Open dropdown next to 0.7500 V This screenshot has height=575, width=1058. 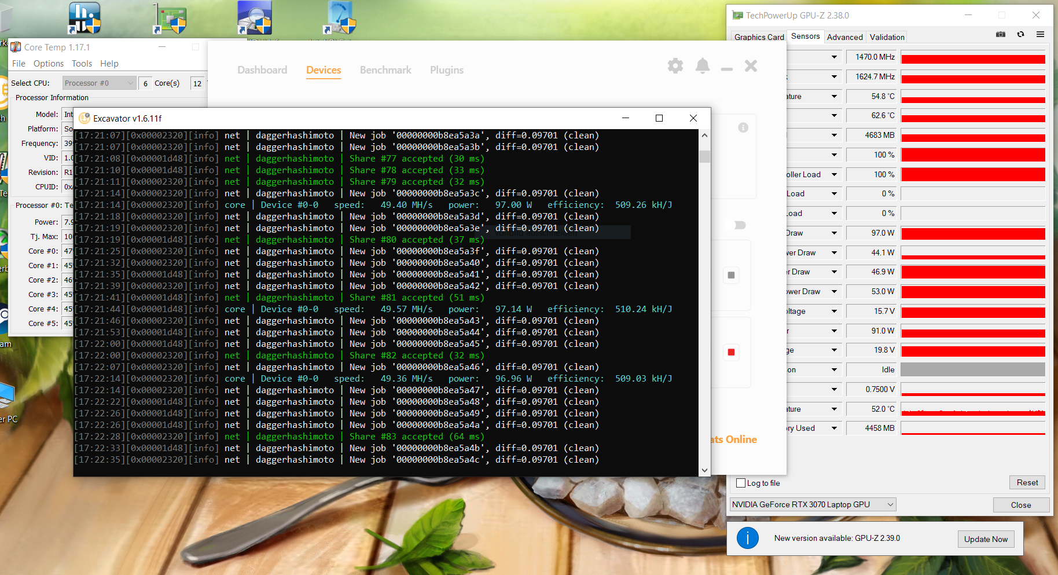pos(834,389)
